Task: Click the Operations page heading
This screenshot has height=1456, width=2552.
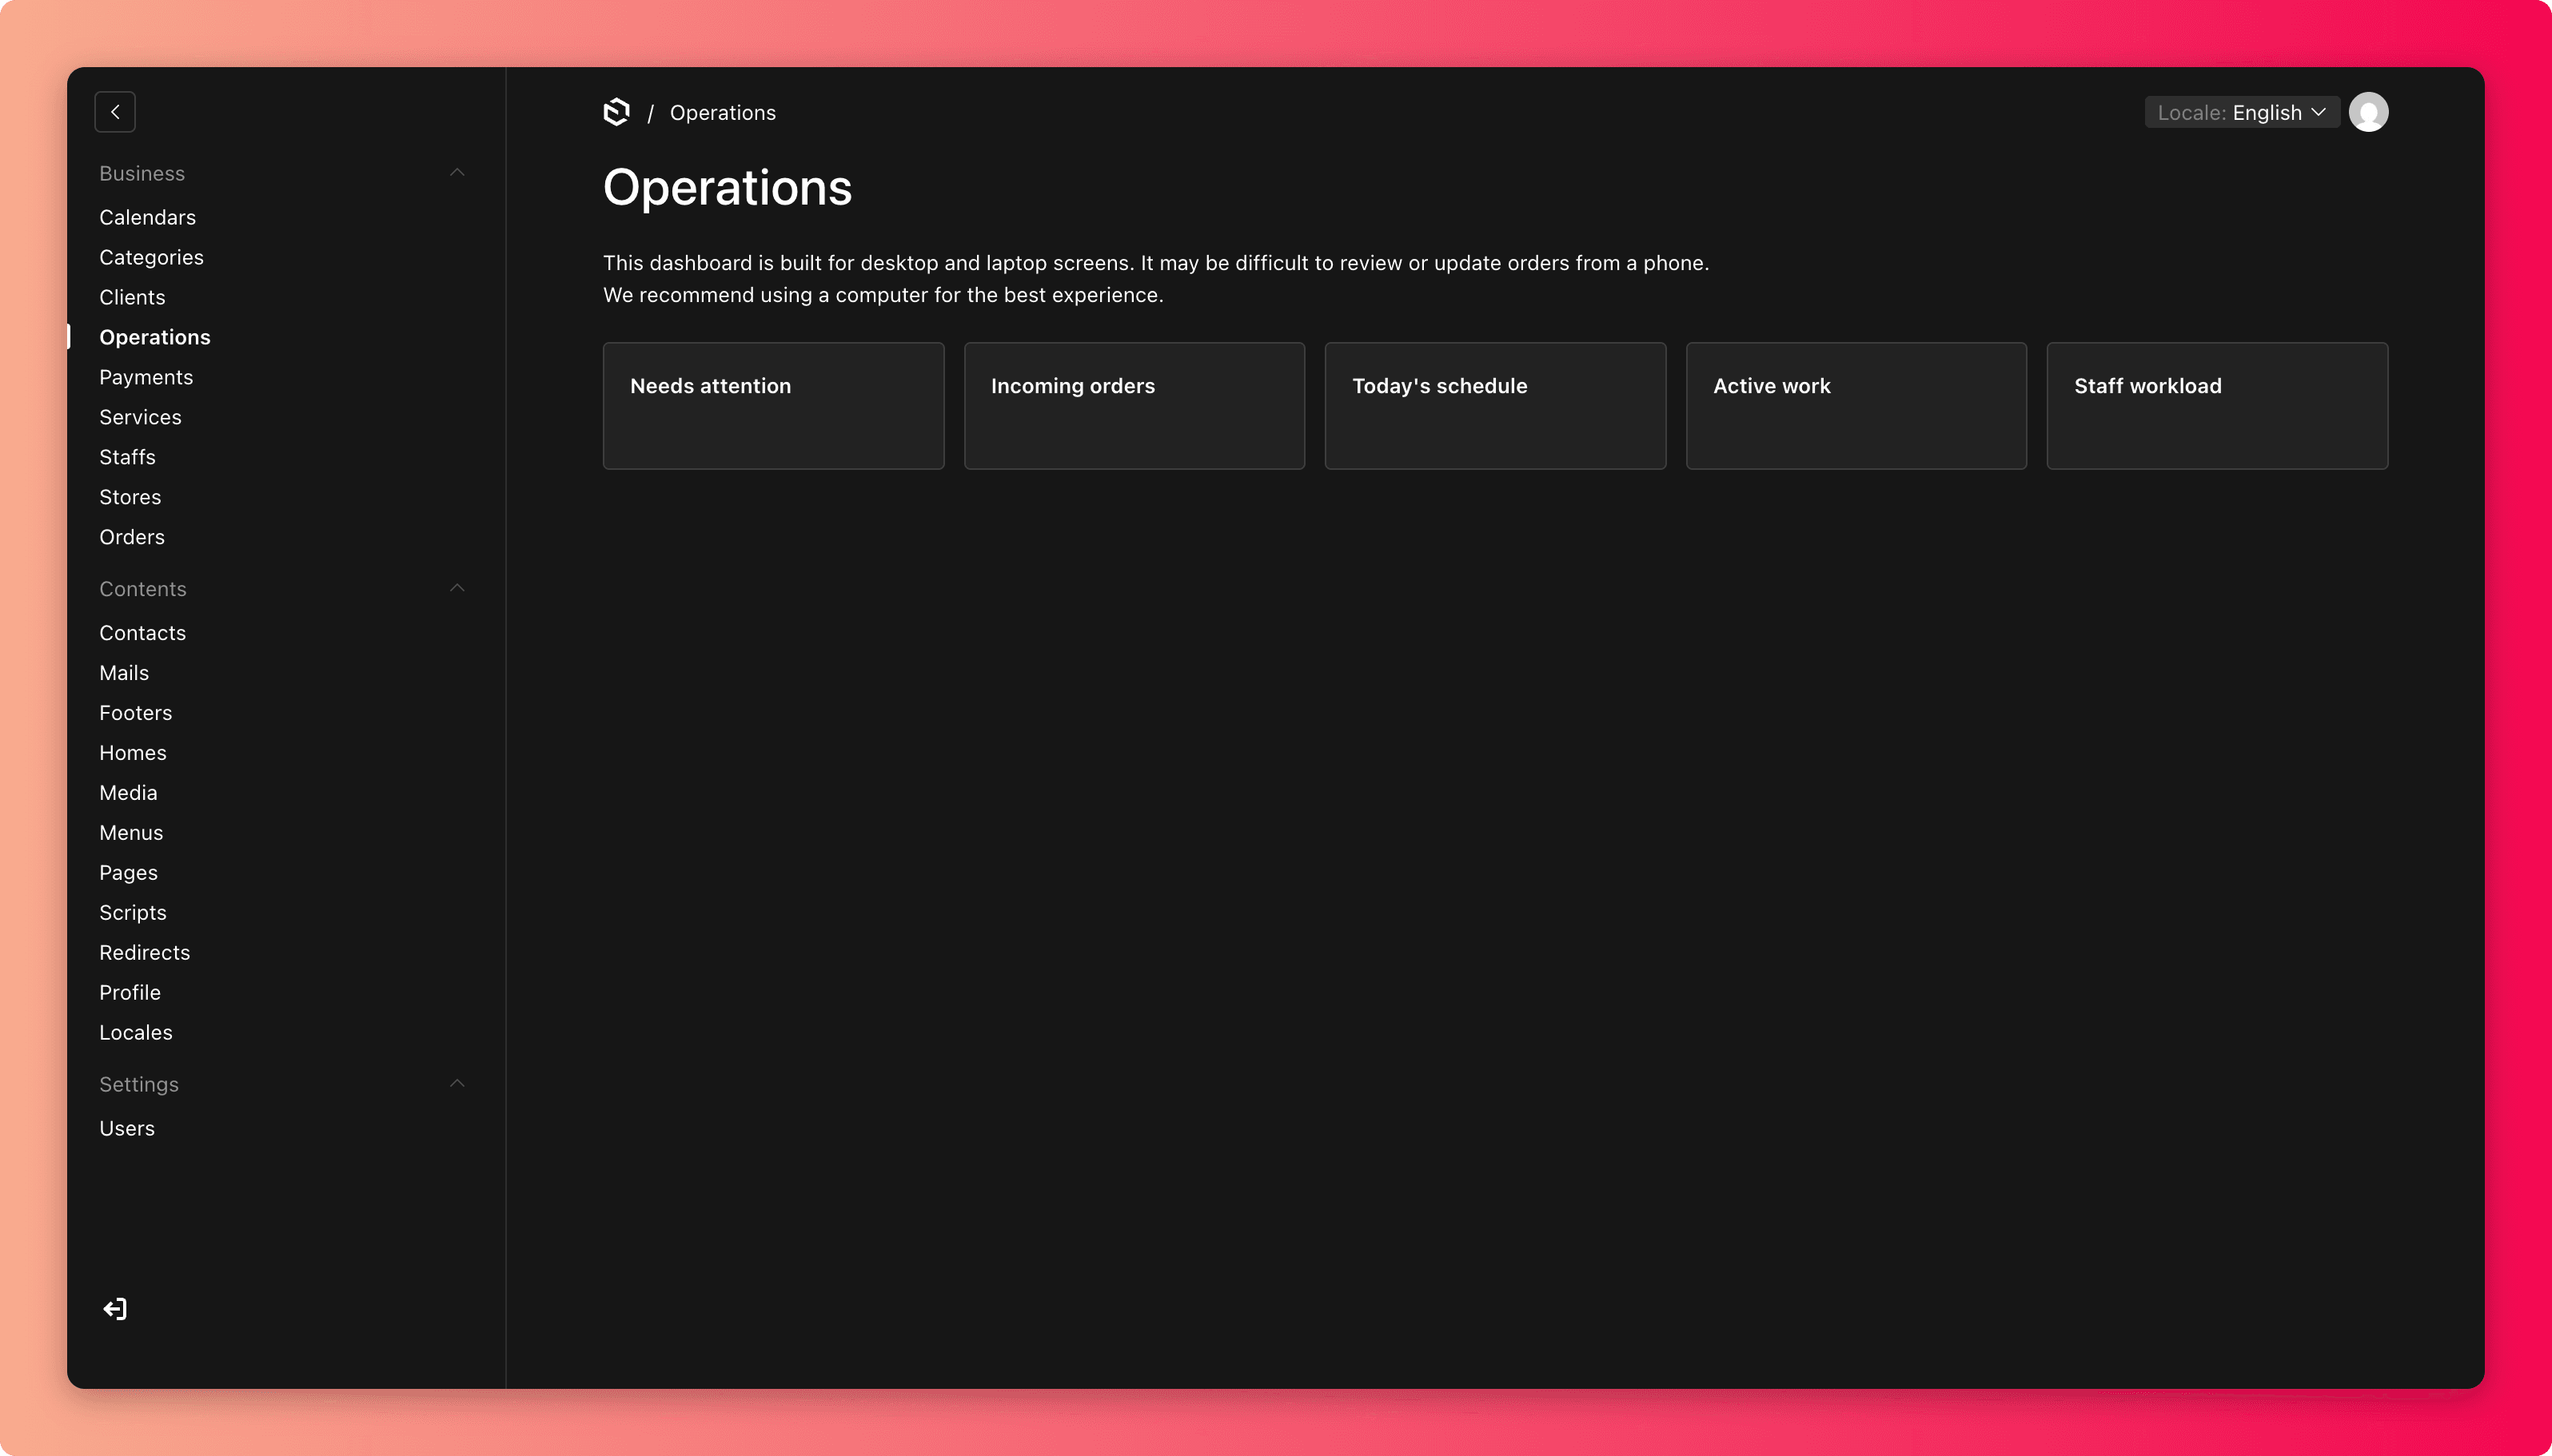Action: coord(728,188)
